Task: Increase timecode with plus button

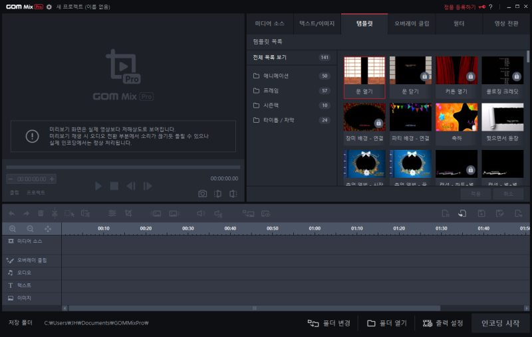Action: pyautogui.click(x=52, y=179)
